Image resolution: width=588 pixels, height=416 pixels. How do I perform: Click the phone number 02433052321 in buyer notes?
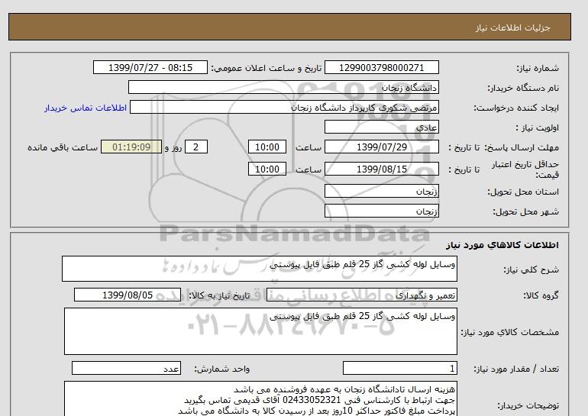312,400
